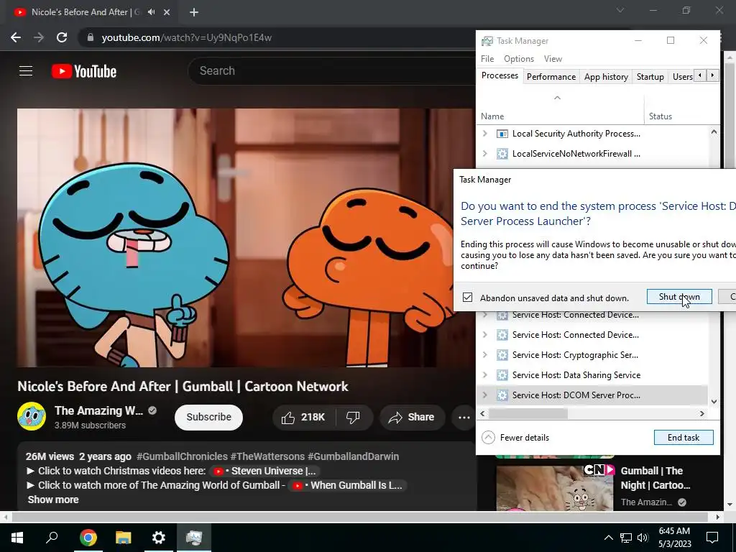Image resolution: width=736 pixels, height=552 pixels.
Task: Mute the tab using the tab speaker icon
Action: tap(151, 12)
